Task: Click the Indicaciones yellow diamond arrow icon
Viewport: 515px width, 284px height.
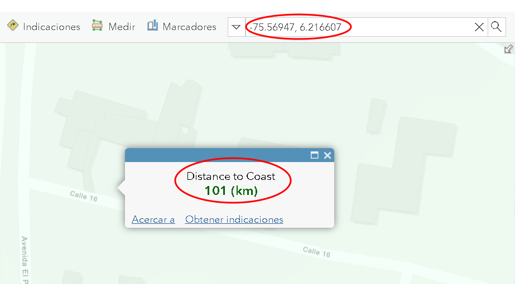Action: (13, 26)
